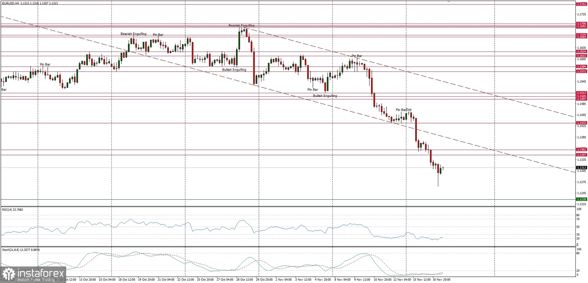
Task: Select the 1.1584 price level label
Action: 581,67
